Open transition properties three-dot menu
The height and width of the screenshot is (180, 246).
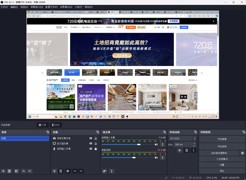pos(194,150)
